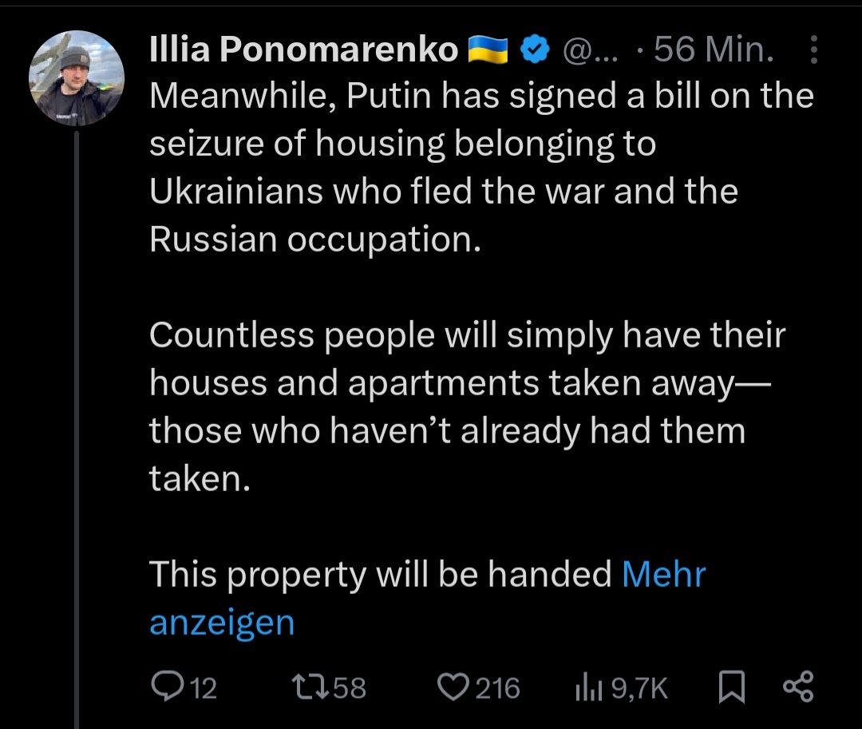
Task: Open the view analytics bar-chart icon
Action: (588, 687)
